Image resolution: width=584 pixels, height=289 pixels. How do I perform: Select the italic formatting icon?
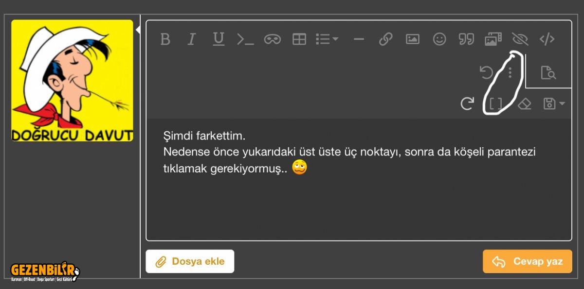pos(192,39)
